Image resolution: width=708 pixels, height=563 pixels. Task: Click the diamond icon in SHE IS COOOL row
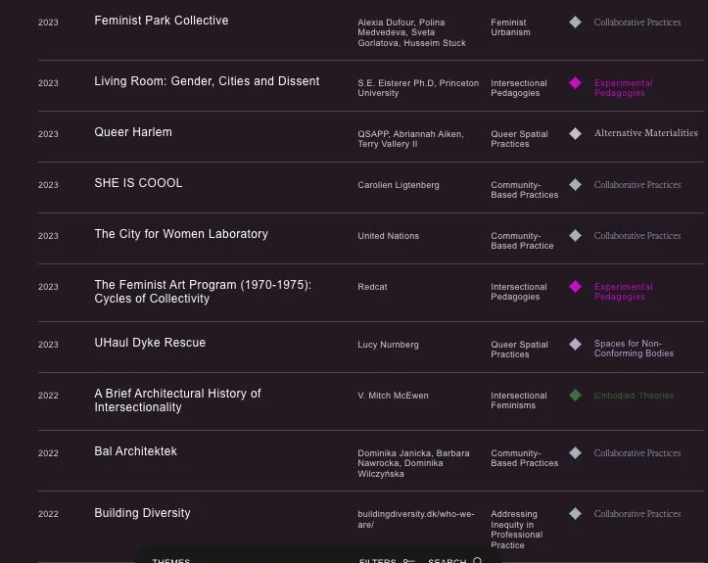click(575, 185)
